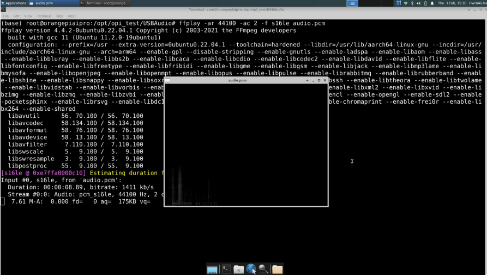Click the terminal window menu icon in titlebar

point(3,10)
